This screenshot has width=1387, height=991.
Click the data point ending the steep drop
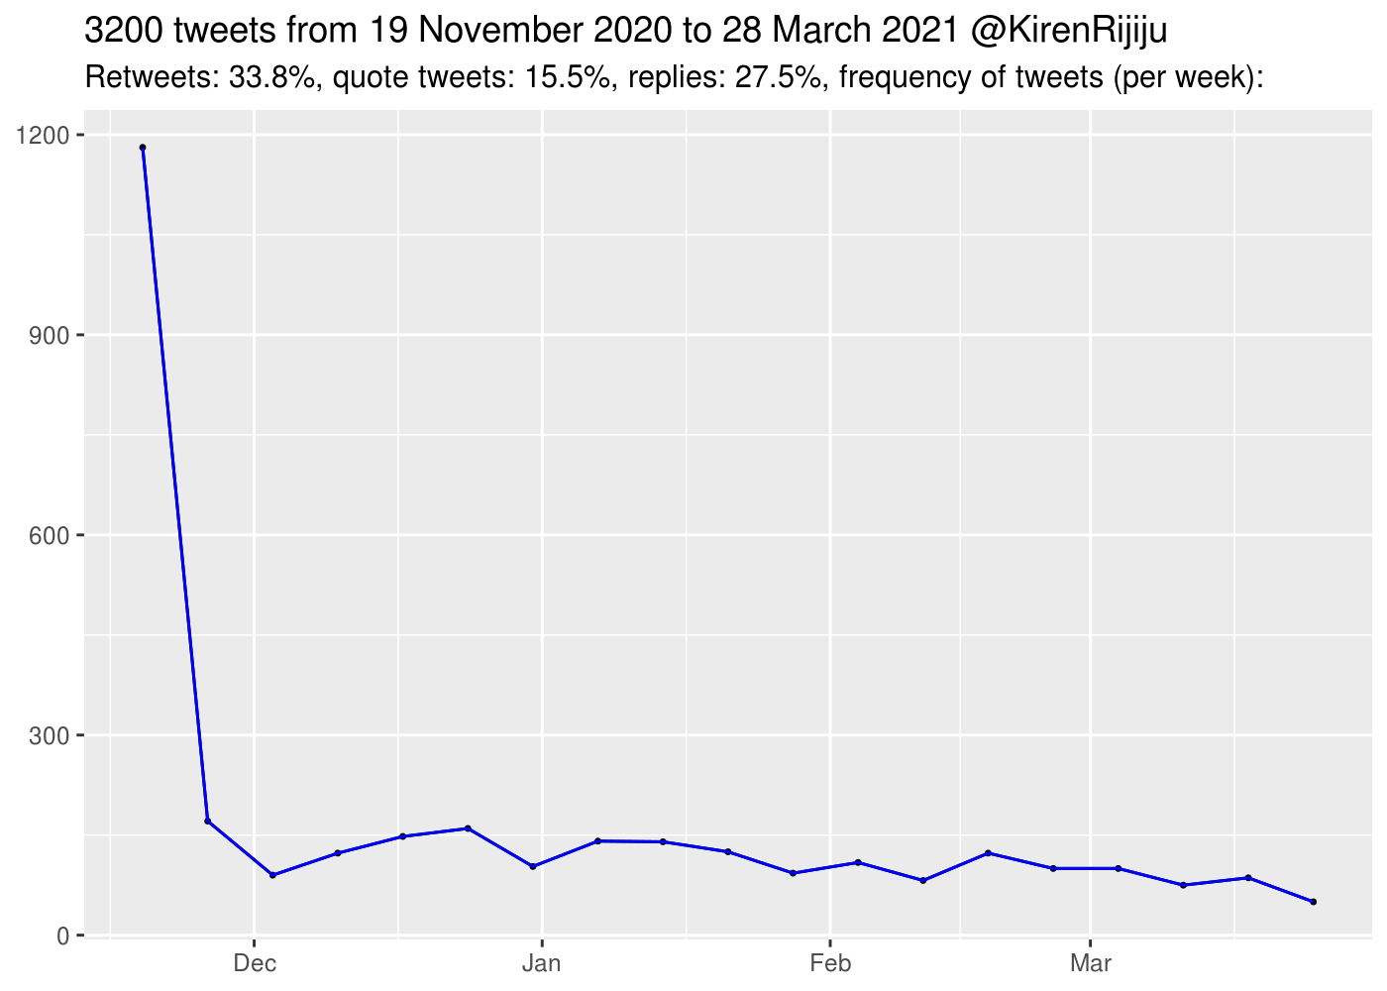(207, 821)
